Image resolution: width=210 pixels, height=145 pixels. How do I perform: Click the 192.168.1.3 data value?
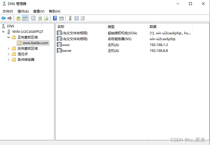pyautogui.click(x=159, y=45)
